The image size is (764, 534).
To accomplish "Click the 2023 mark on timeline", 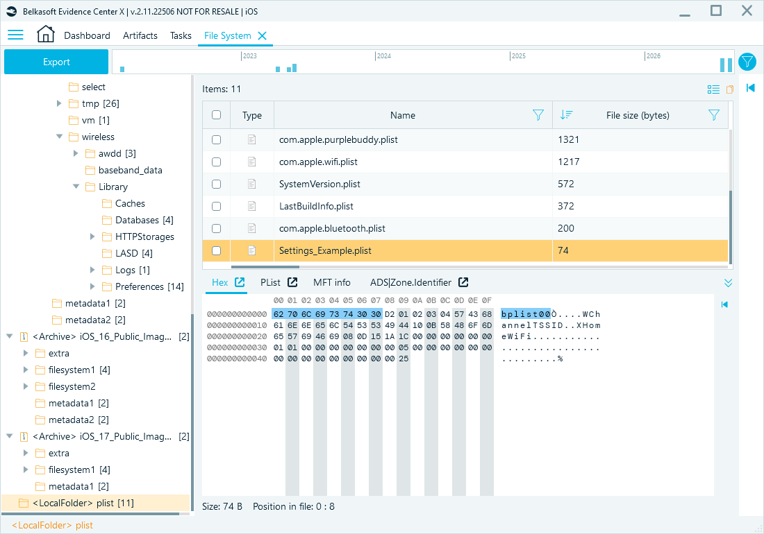I will point(249,56).
